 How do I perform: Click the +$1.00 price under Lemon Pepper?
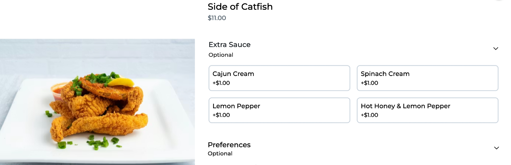click(221, 115)
